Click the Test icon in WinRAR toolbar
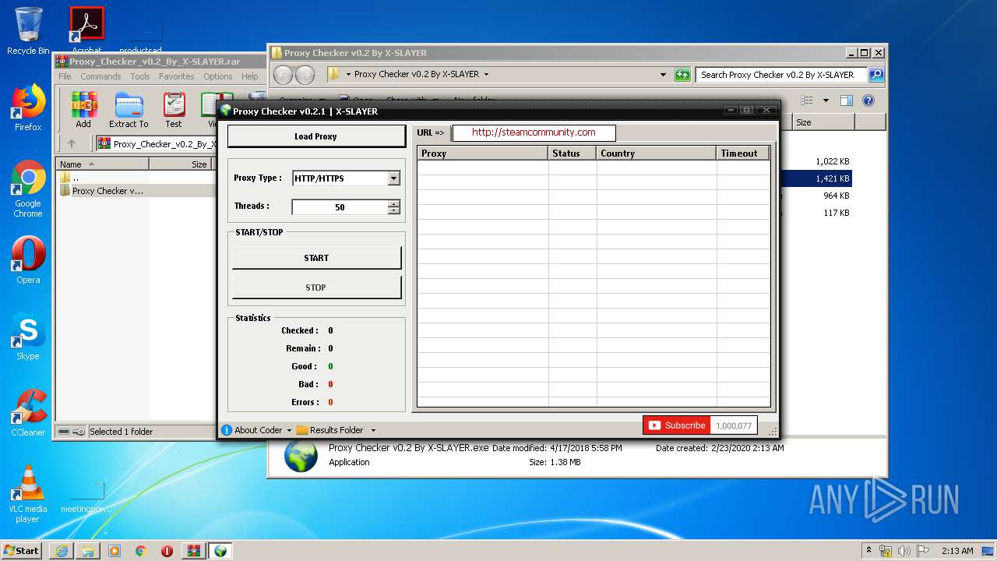Viewport: 997px width, 561px height. coord(174,110)
